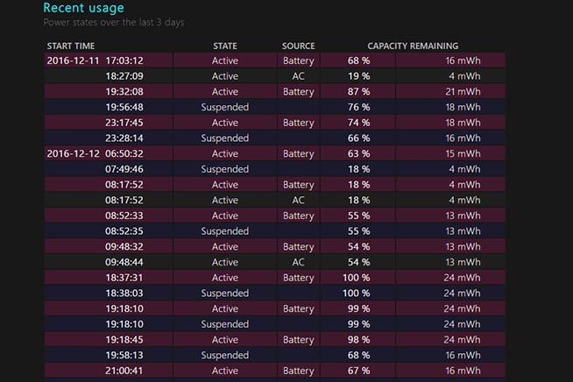Screen dimensions: 573x382
Task: Click the 87 % capacity value
Action: coord(358,91)
